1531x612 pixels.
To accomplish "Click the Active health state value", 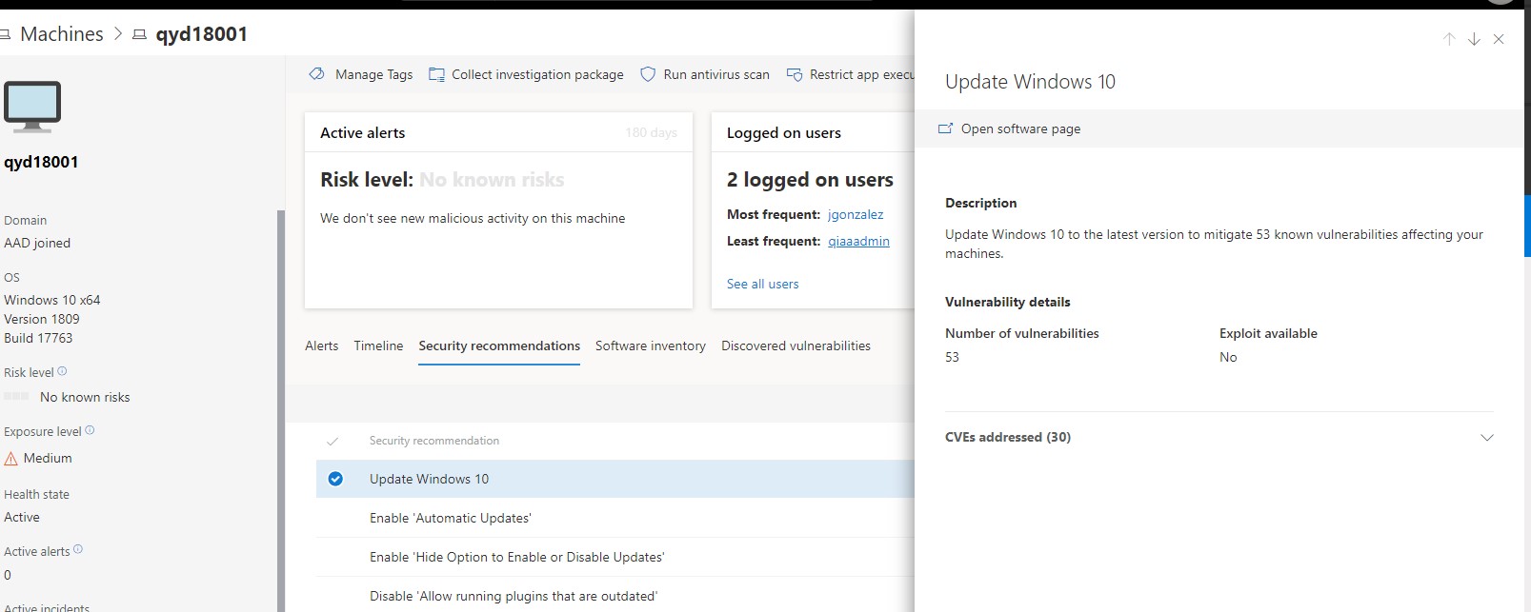I will 22,517.
